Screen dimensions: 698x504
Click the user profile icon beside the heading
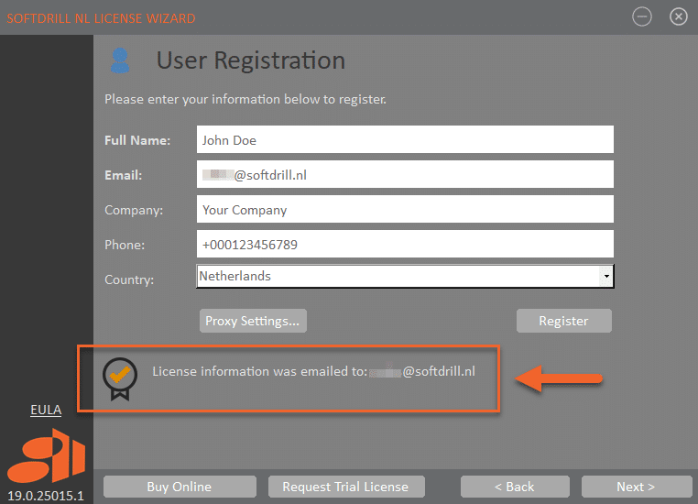(119, 60)
